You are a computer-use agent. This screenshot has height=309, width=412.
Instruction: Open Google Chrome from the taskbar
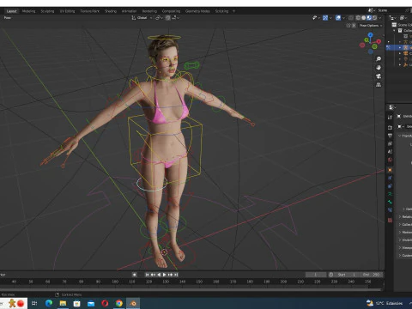pyautogui.click(x=119, y=303)
